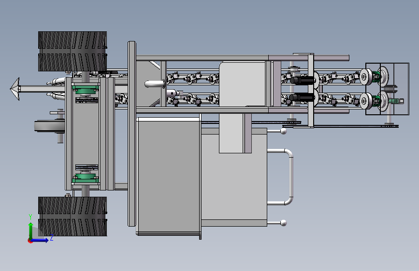
Task: Select the drive chain along the bottom rail
Action: pyautogui.click(x=340, y=126)
